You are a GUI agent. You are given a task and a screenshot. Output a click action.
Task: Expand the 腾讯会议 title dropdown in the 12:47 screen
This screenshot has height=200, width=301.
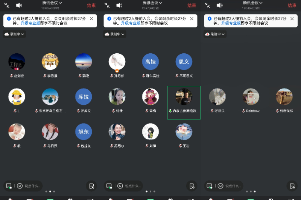tap(152, 3)
